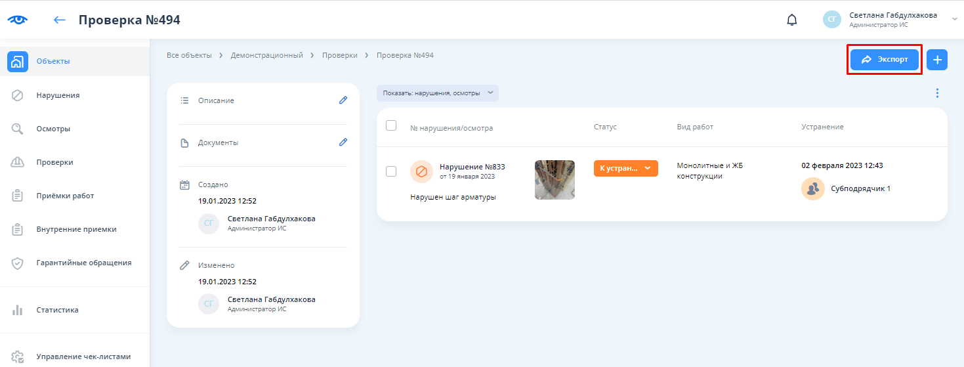Open the rebar photo thumbnail
This screenshot has width=964, height=367.
pyautogui.click(x=555, y=180)
